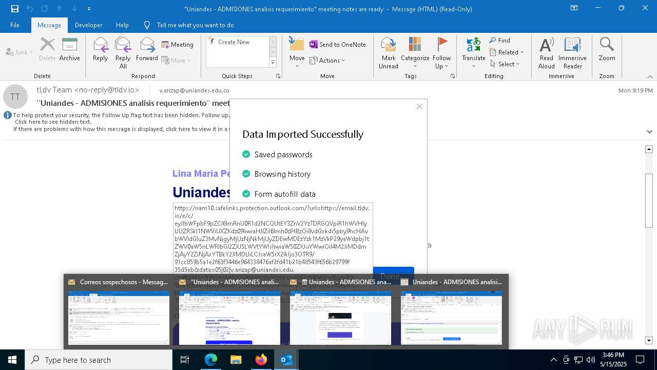
Task: Select Create New quick step
Action: pyautogui.click(x=234, y=42)
